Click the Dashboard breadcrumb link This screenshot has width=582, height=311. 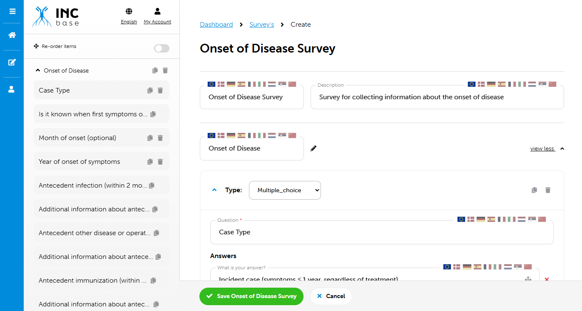(x=216, y=25)
